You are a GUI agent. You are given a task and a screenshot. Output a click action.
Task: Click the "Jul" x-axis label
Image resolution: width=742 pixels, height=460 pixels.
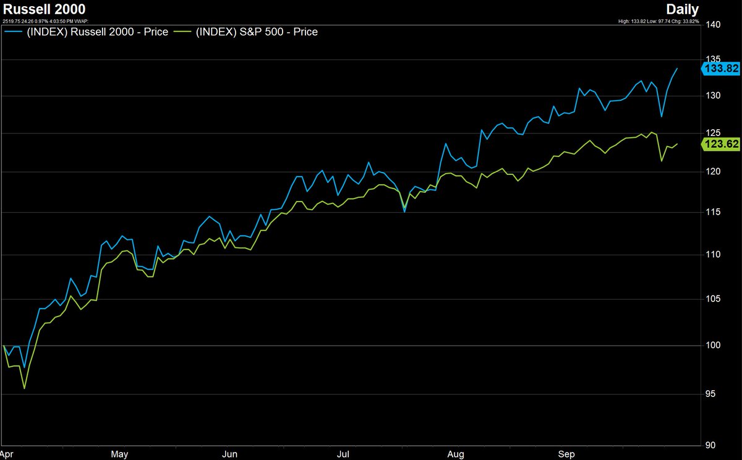[x=344, y=454]
